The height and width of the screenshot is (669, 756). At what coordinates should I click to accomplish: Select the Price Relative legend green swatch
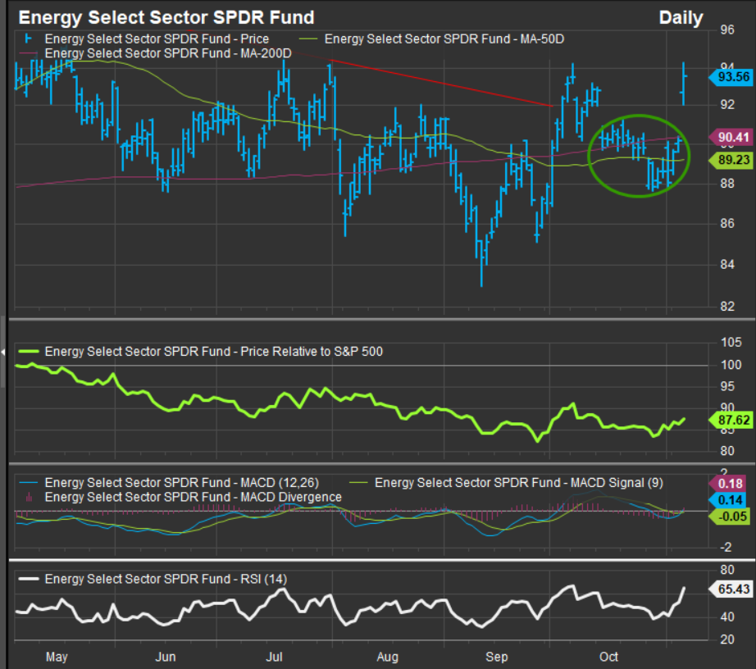28,352
